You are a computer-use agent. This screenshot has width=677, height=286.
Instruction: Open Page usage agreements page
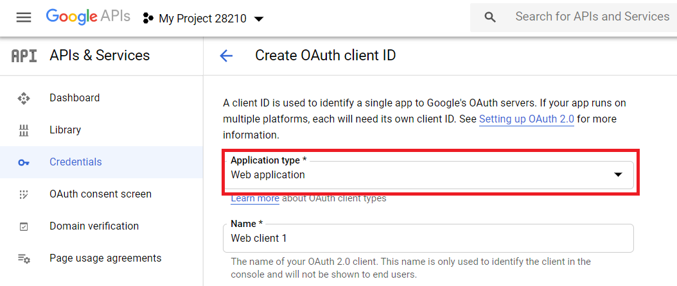coord(101,258)
